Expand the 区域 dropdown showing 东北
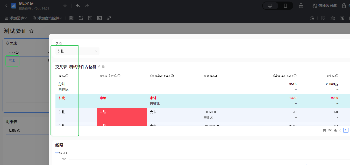The width and height of the screenshot is (350, 165). [x=77, y=51]
